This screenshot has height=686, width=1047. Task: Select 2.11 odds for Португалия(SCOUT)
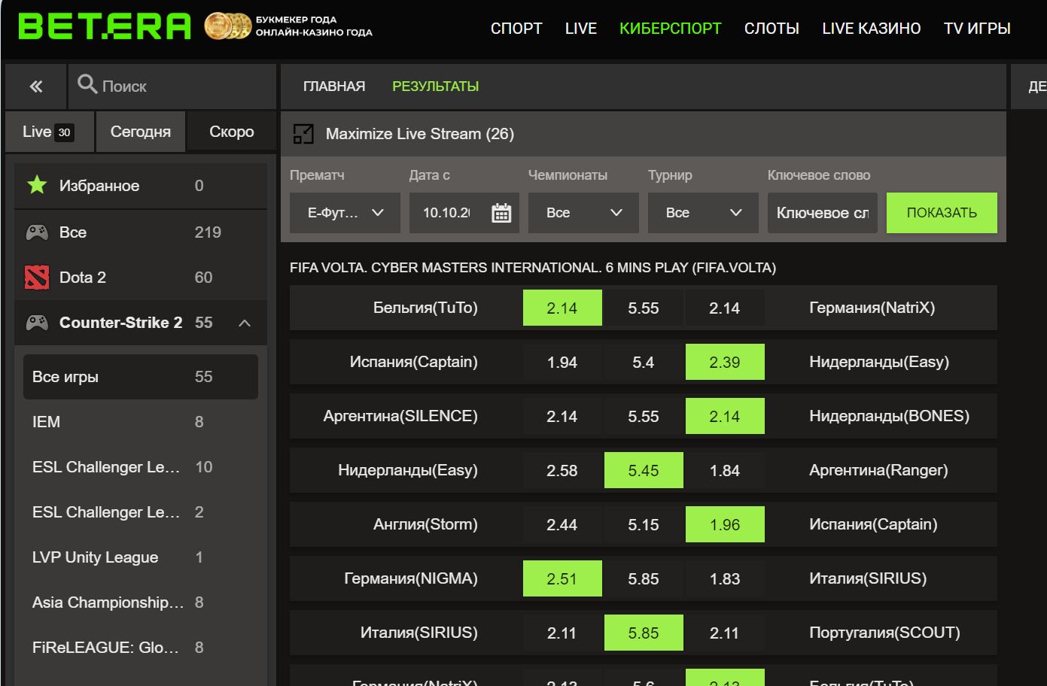coord(725,633)
